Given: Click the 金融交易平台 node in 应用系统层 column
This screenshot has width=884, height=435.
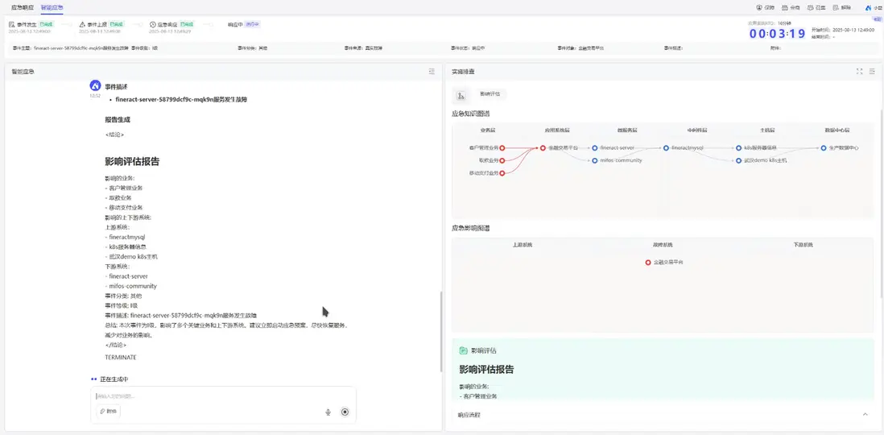Looking at the screenshot, I should pos(543,148).
